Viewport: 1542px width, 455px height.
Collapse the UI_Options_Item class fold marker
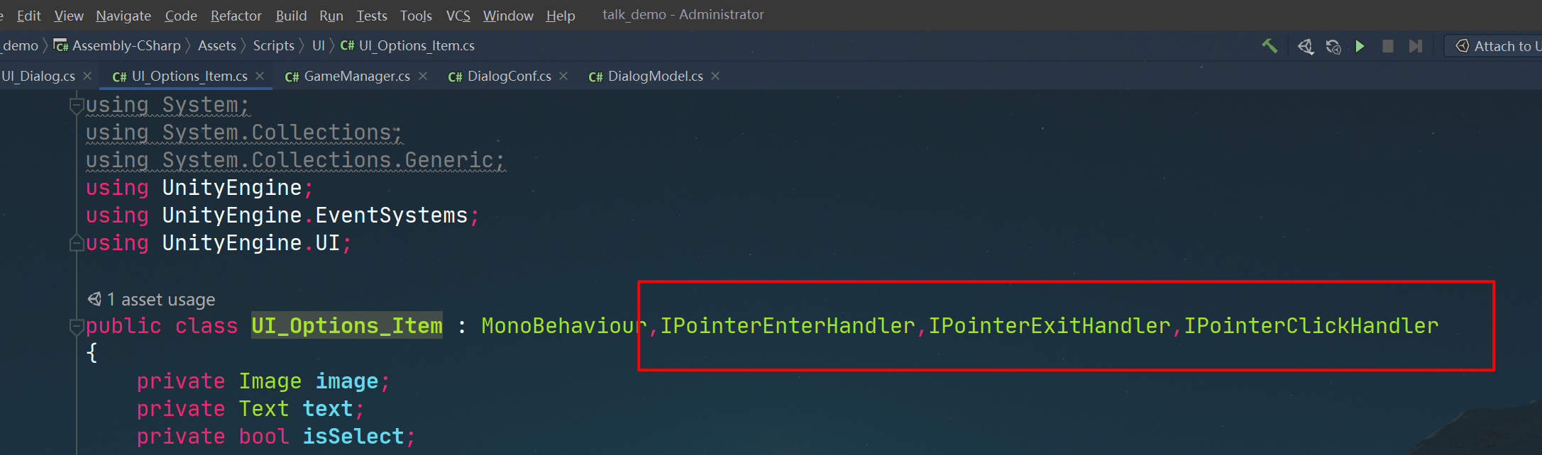pos(76,327)
